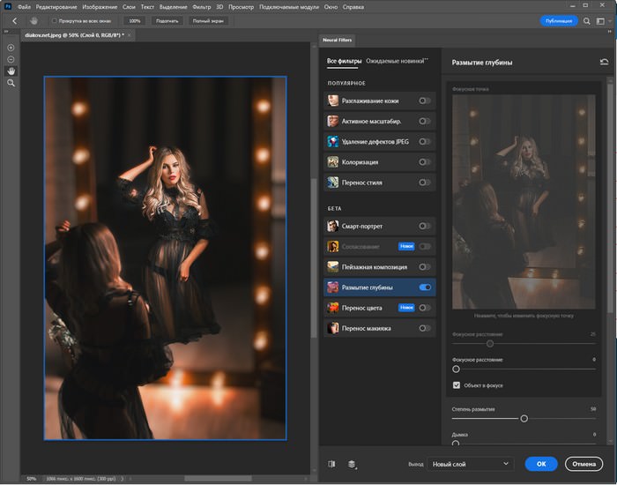Click the back arrow in options bar

[14, 20]
